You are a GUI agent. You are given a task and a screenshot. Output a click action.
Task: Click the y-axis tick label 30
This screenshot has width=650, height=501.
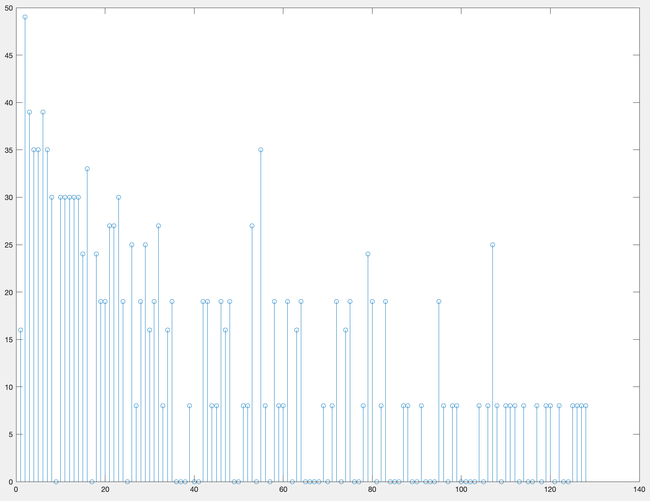pos(8,197)
